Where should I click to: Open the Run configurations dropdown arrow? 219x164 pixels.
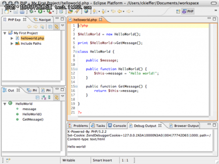(x=44, y=11)
